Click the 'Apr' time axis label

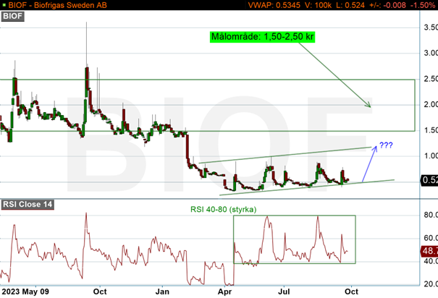click(225, 291)
